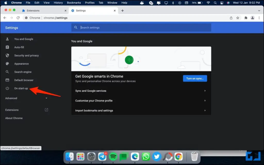Select the Settings tab

tap(93, 11)
